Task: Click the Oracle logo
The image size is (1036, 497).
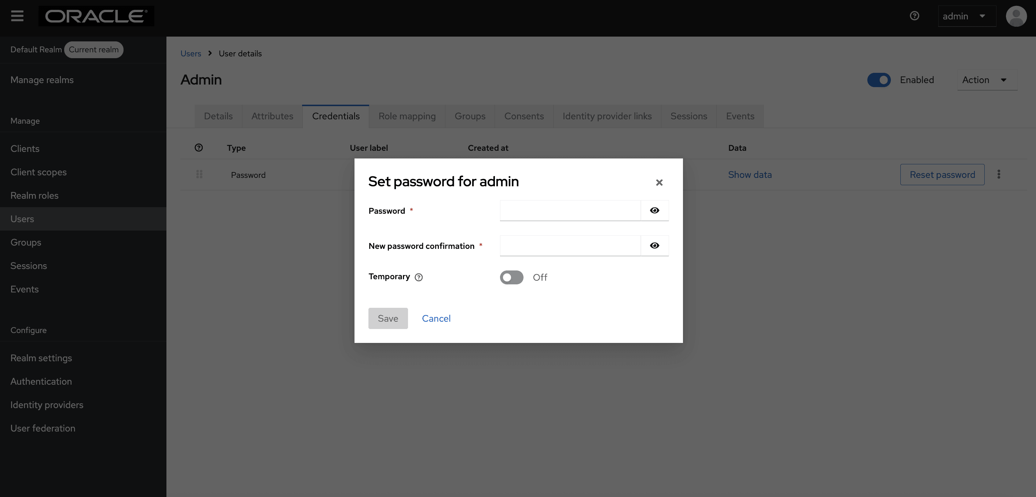Action: tap(96, 16)
